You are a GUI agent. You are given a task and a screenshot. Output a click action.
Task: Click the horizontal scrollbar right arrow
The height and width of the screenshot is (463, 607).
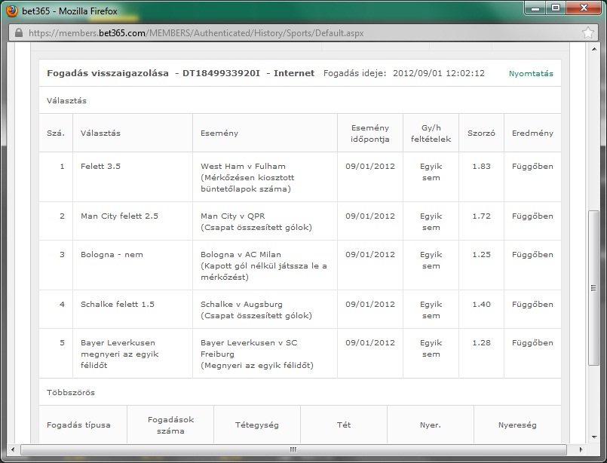pos(581,449)
